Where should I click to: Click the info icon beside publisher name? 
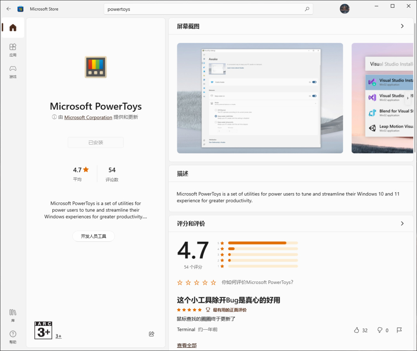54,117
